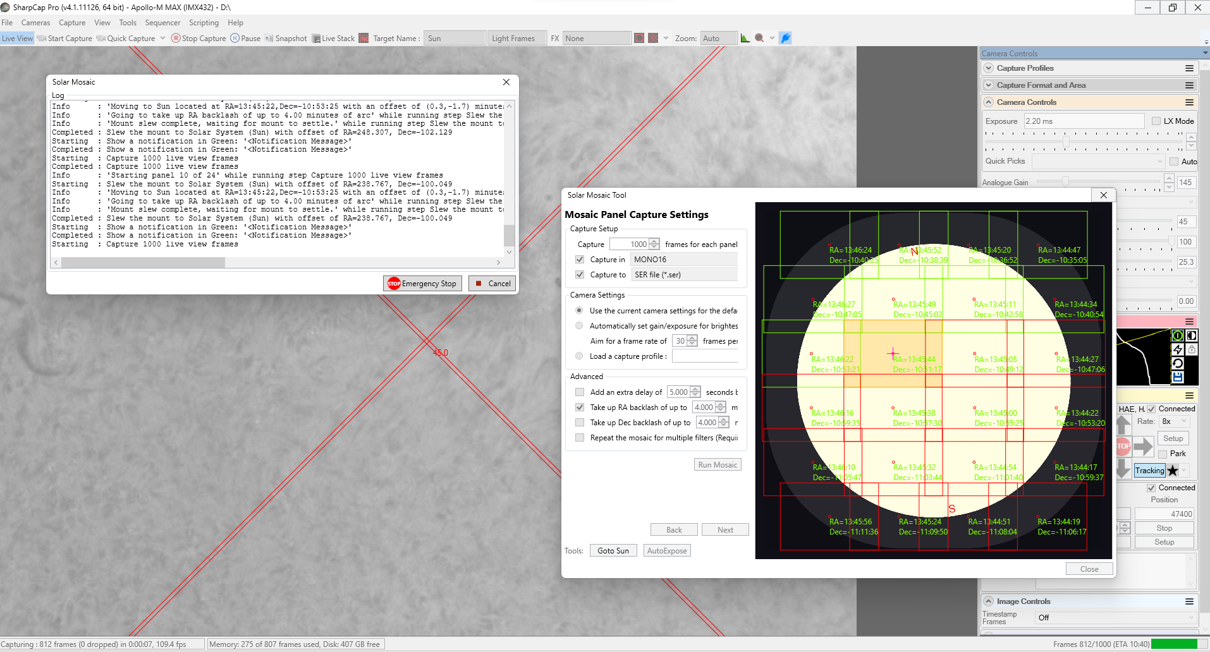The image size is (1210, 652).
Task: Toggle the LX Mode checkbox
Action: point(1156,121)
